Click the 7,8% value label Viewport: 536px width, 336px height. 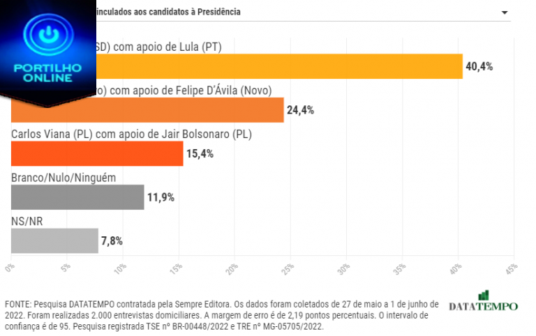pyautogui.click(x=112, y=241)
